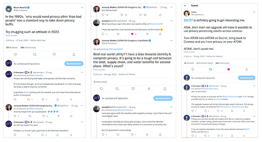
Task: Open more options on Harry's tweet
Action: (x=254, y=12)
